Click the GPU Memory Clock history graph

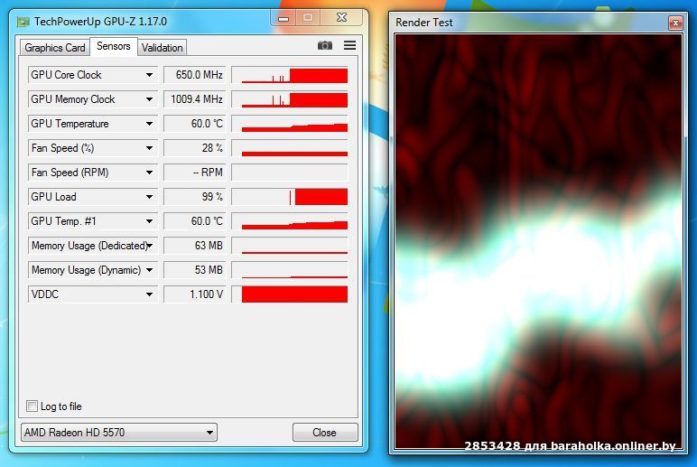290,99
